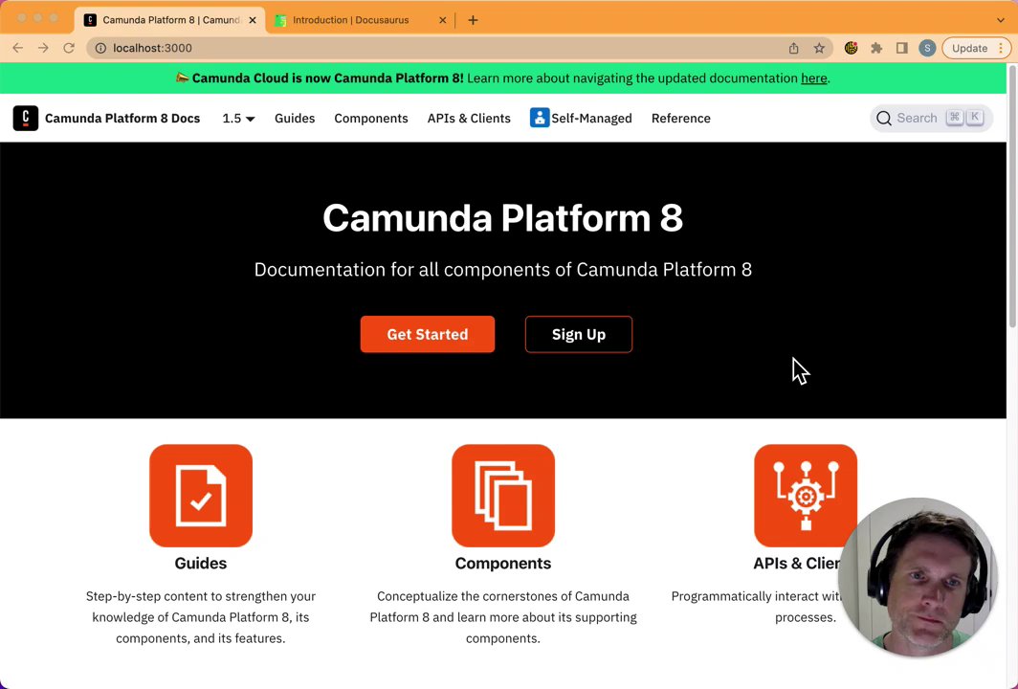Click 'Conceptualize the cornerstones' description
This screenshot has height=689, width=1018.
point(503,617)
